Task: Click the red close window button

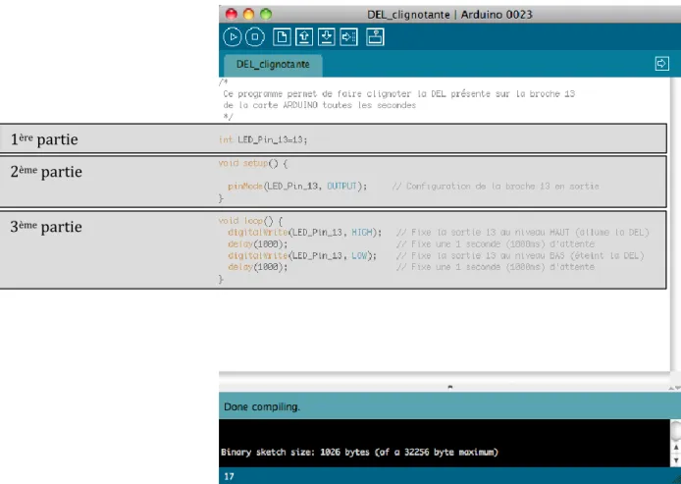Action: [231, 14]
